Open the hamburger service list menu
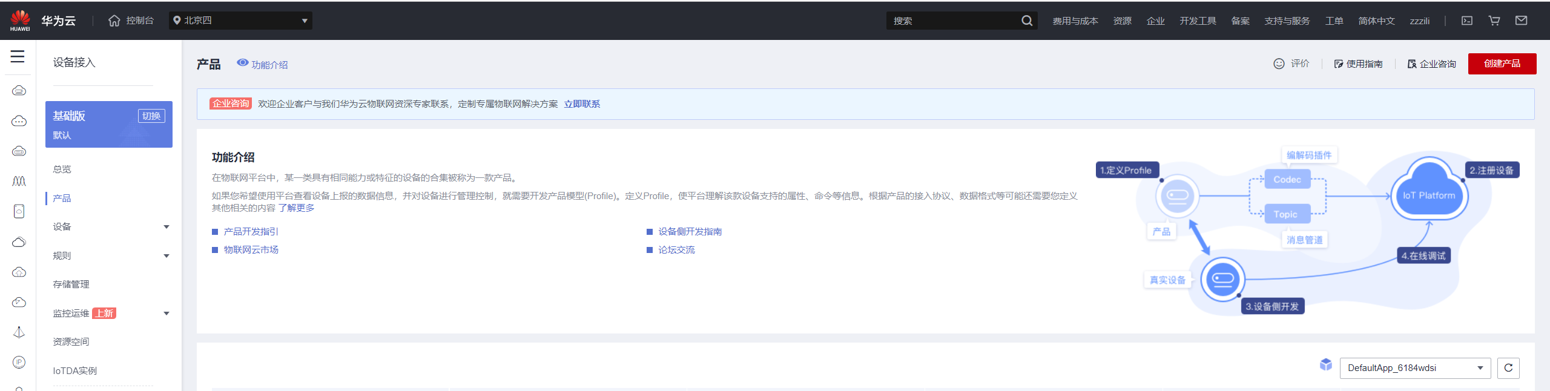The height and width of the screenshot is (391, 1550). [18, 56]
